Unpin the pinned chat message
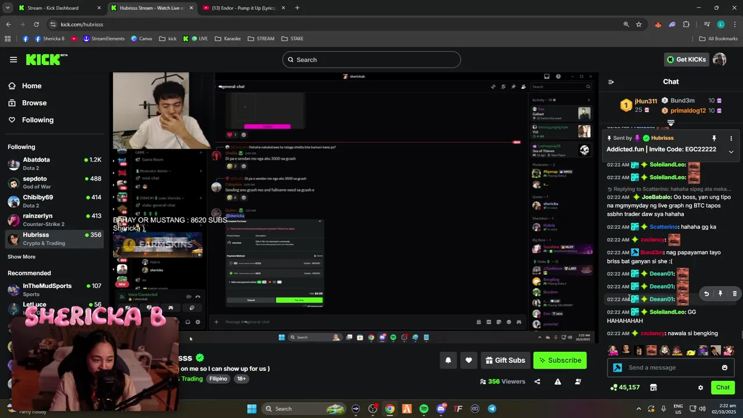The image size is (743, 418). click(x=714, y=138)
